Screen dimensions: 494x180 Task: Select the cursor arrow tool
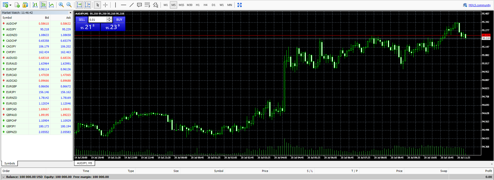coord(98,5)
